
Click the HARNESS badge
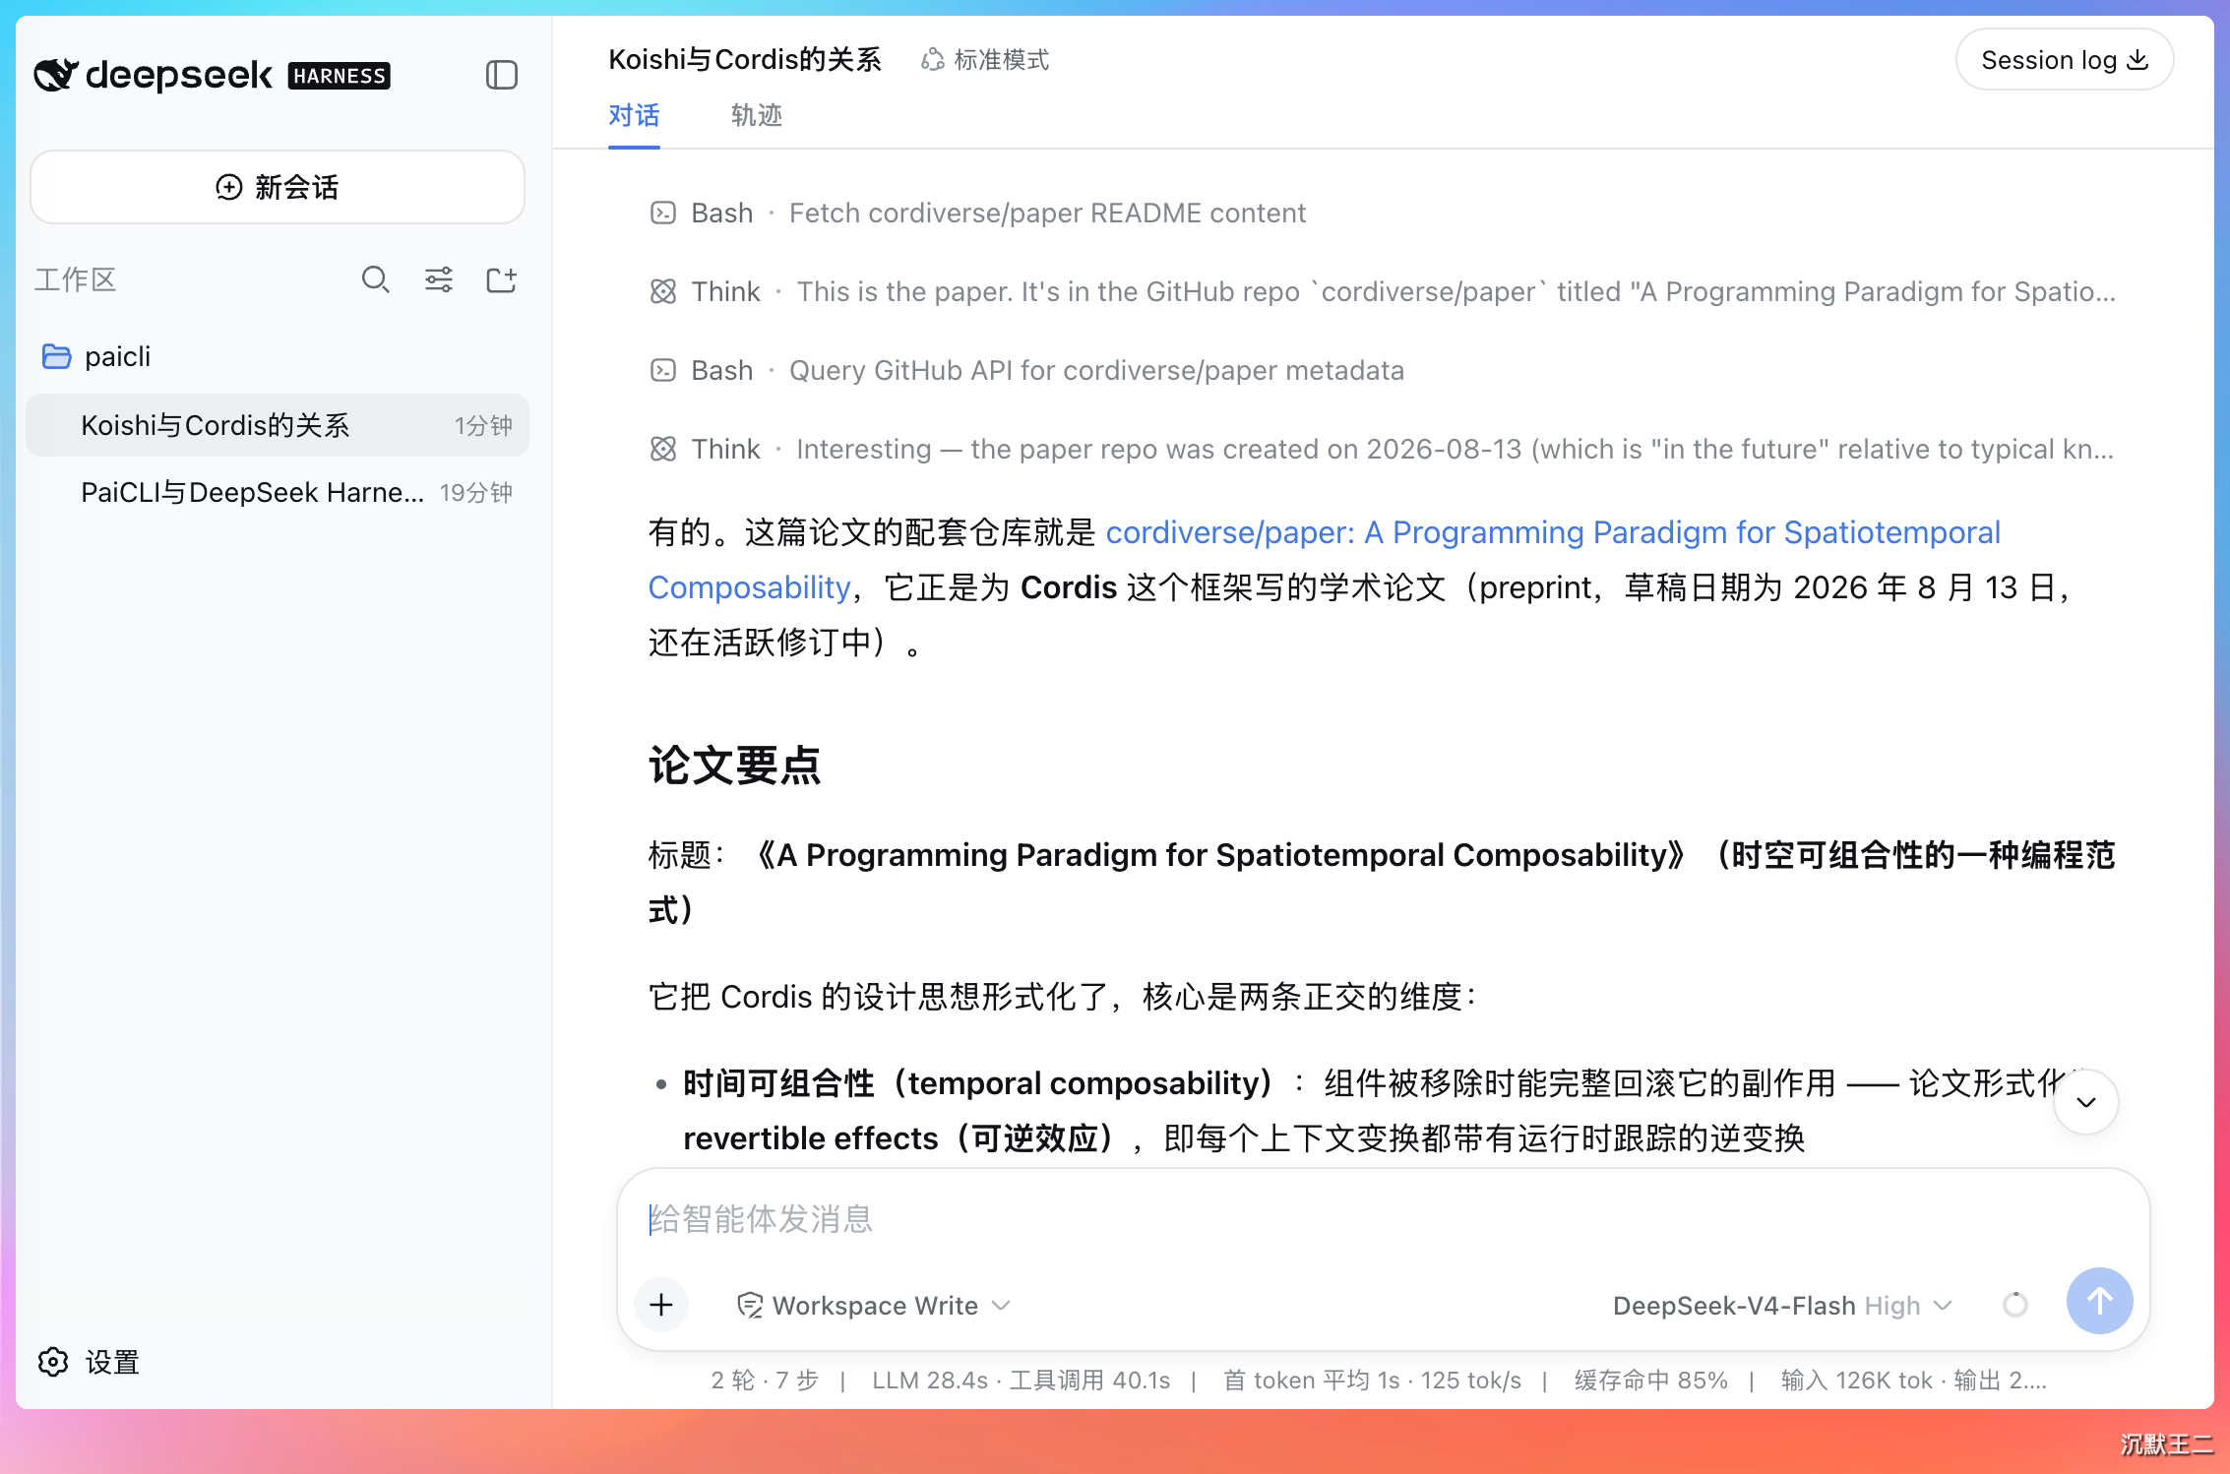(340, 76)
